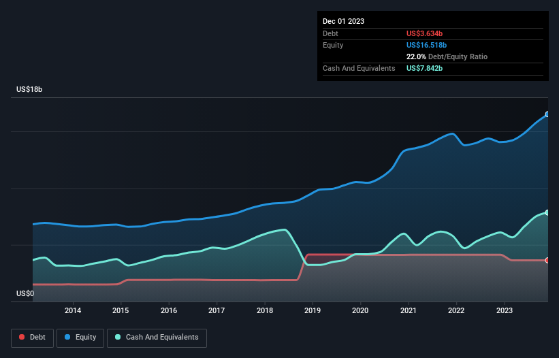Click the US$7.842b cash value

coord(424,68)
